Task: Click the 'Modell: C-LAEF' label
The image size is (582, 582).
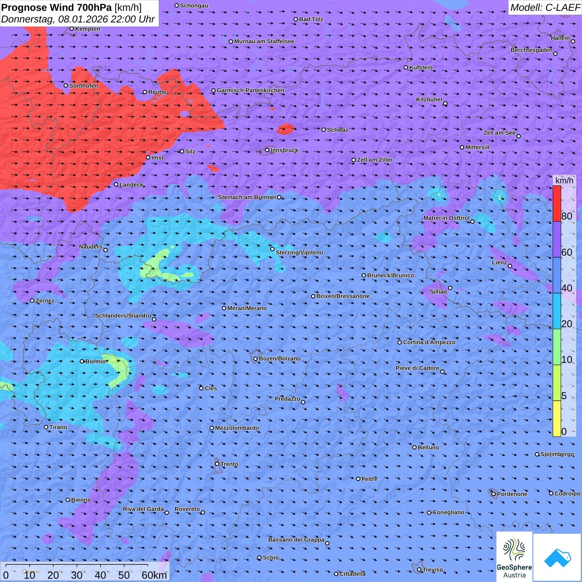Action: pyautogui.click(x=545, y=7)
